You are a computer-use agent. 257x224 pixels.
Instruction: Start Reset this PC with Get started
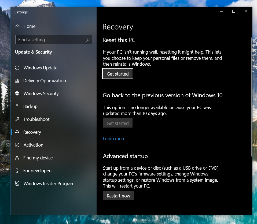pos(118,74)
